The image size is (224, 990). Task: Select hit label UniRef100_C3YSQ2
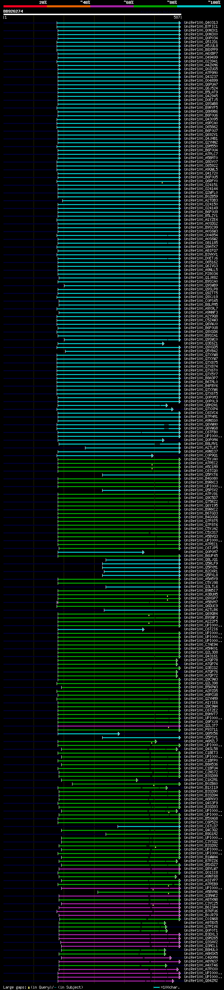point(201,841)
